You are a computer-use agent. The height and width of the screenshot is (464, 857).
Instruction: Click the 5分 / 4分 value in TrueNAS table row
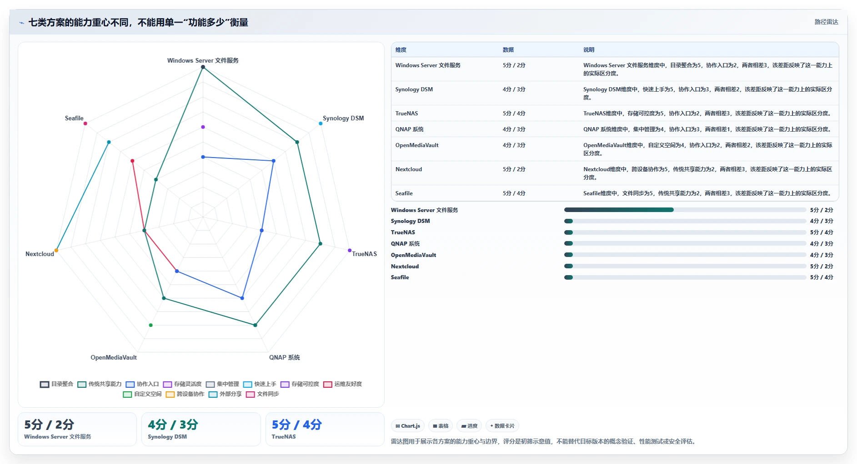click(514, 114)
